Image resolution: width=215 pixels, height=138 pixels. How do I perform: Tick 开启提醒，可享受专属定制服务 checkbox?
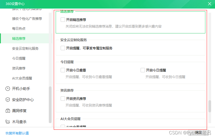point(63,48)
